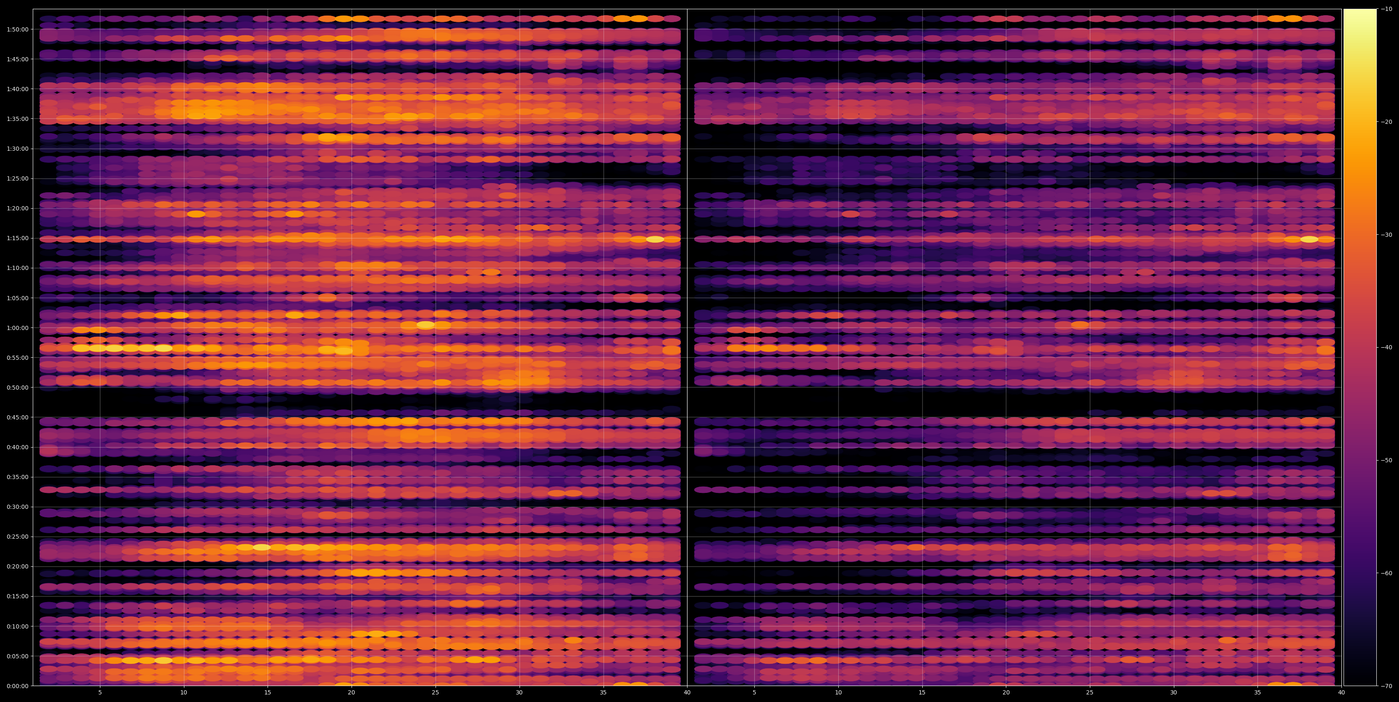Image resolution: width=1399 pixels, height=702 pixels.
Task: Select the −70 colorbar tick label
Action: (1386, 686)
